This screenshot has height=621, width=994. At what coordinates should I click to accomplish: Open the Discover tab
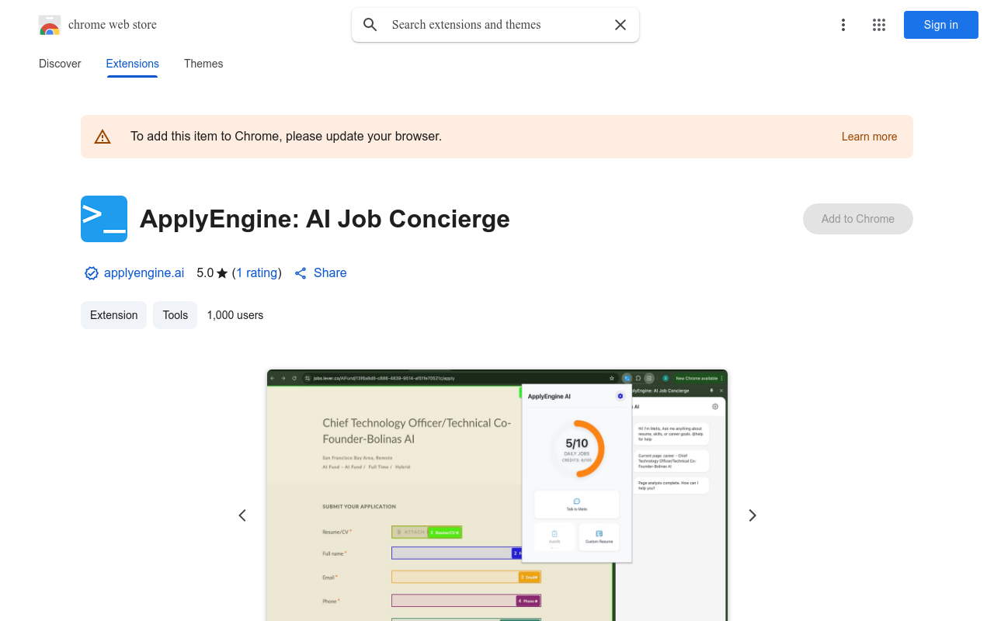(60, 64)
